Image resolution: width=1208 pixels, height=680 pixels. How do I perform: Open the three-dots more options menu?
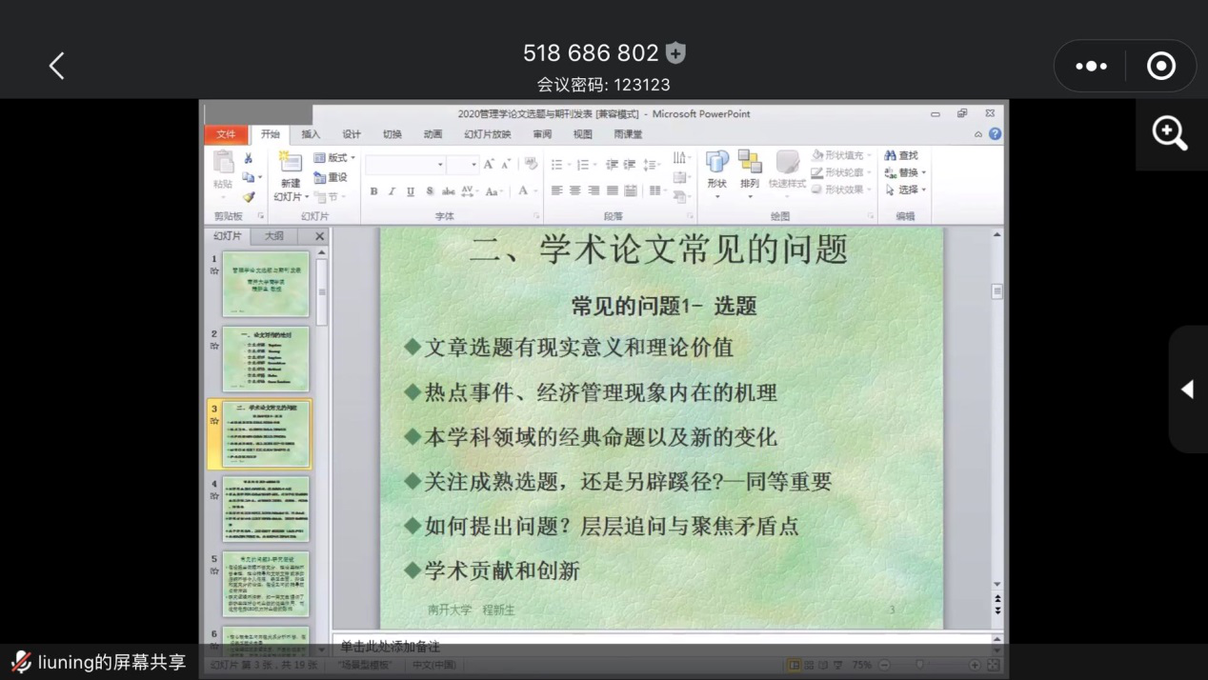(1091, 66)
